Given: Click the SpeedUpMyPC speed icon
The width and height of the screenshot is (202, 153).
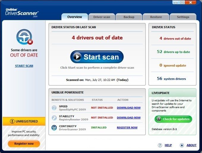Looking at the screenshot, I should 54,108.
